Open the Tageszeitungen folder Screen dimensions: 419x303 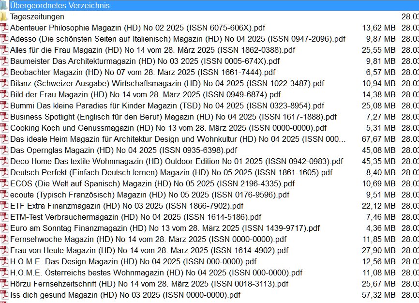tap(37, 16)
